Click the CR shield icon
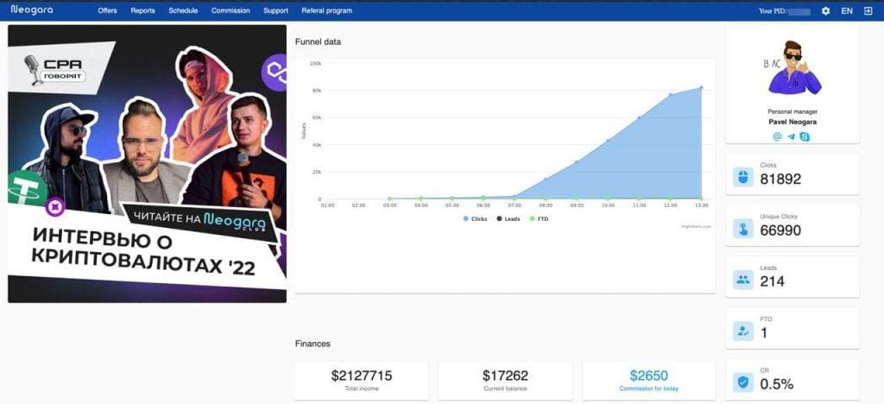Screen dimensions: 884x404 click(x=743, y=382)
